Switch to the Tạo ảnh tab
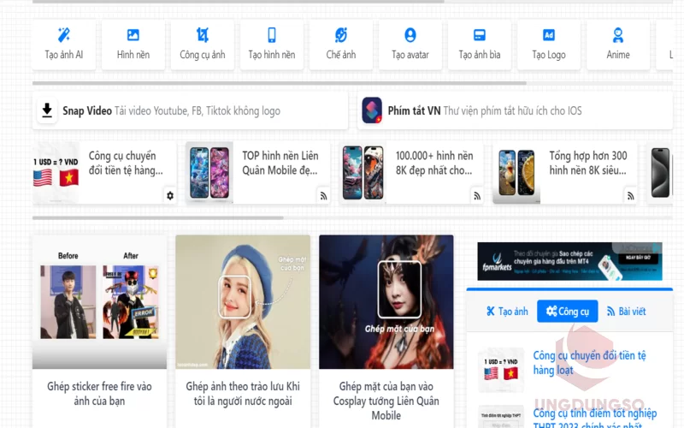This screenshot has width=684, height=428. (x=507, y=312)
